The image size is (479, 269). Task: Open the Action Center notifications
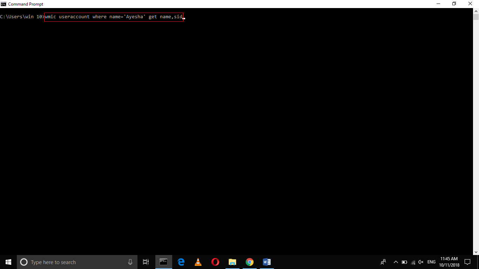click(467, 262)
